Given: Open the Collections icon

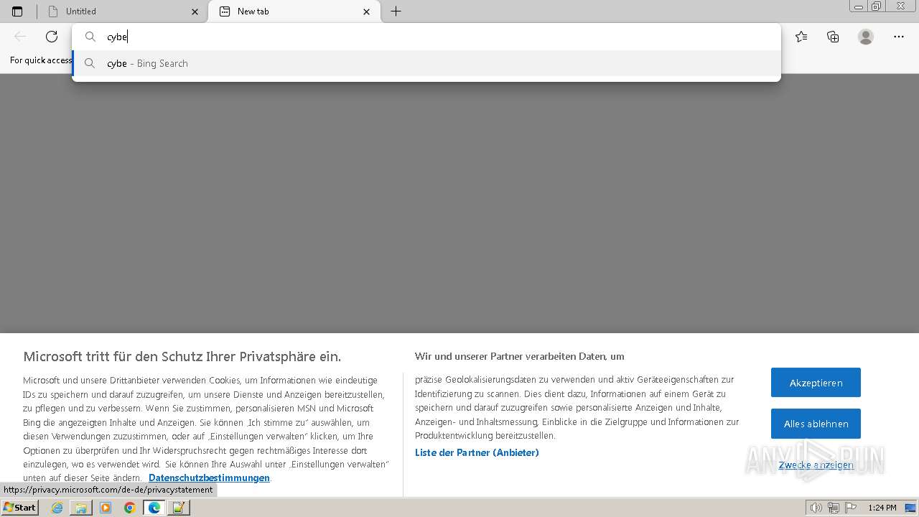Looking at the screenshot, I should 833,37.
